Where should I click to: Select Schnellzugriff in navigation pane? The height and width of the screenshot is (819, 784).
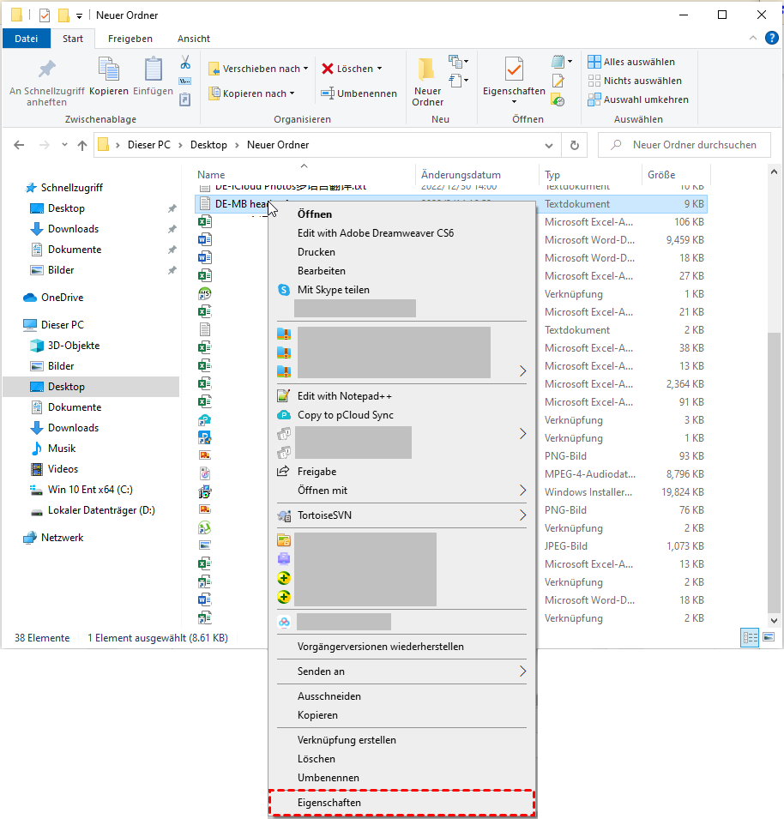click(x=71, y=188)
